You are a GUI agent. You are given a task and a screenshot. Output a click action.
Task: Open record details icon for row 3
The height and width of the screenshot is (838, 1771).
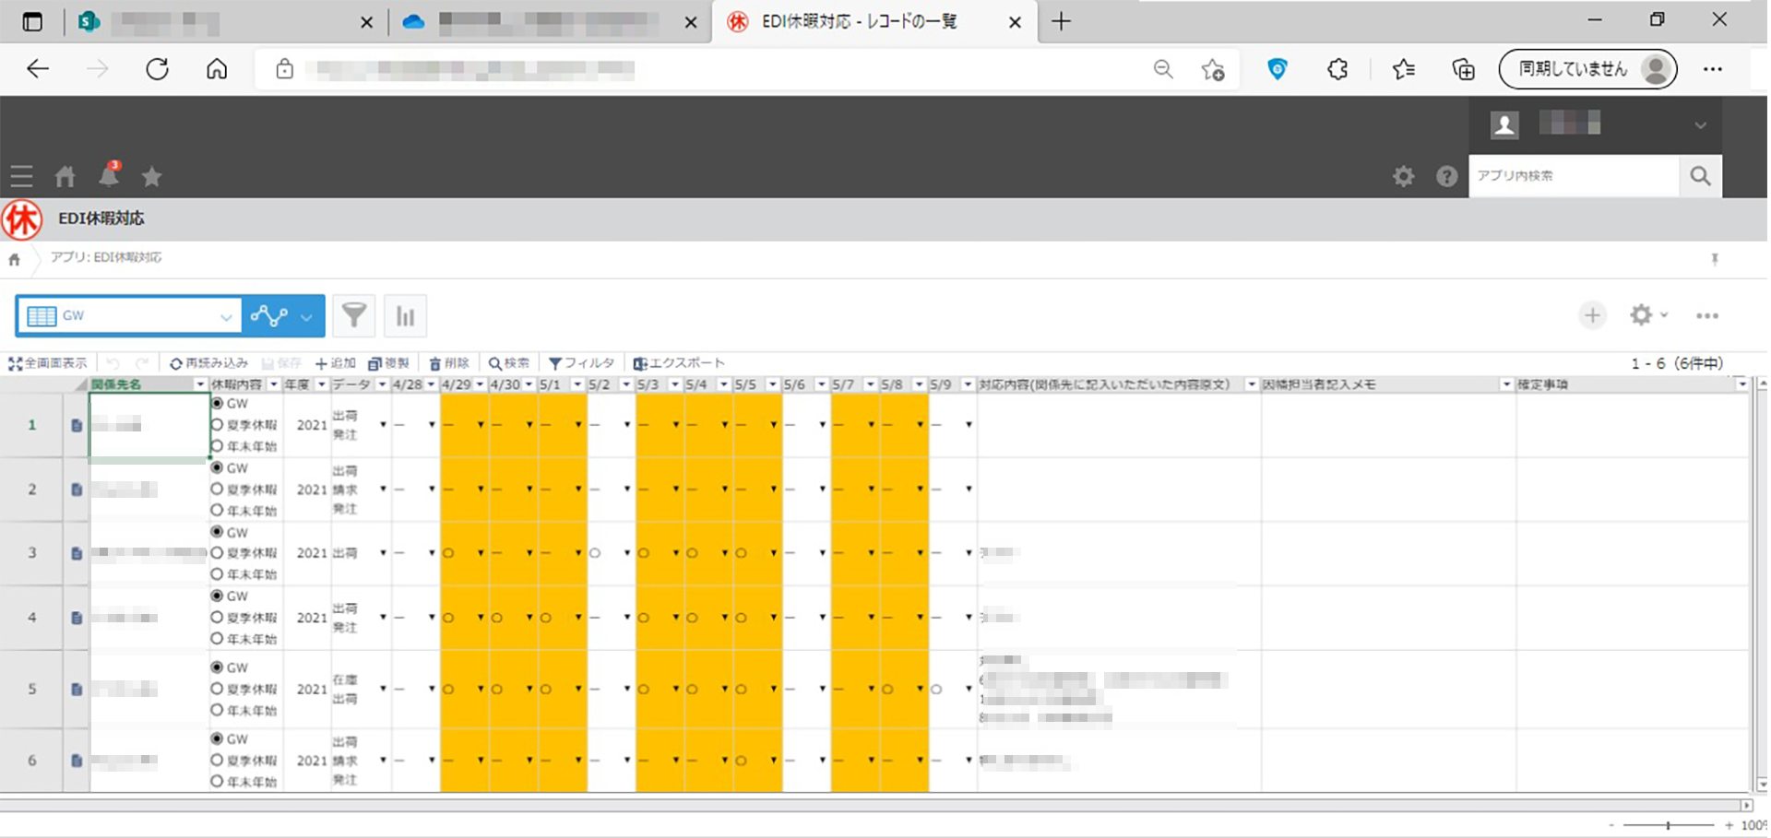pyautogui.click(x=77, y=553)
